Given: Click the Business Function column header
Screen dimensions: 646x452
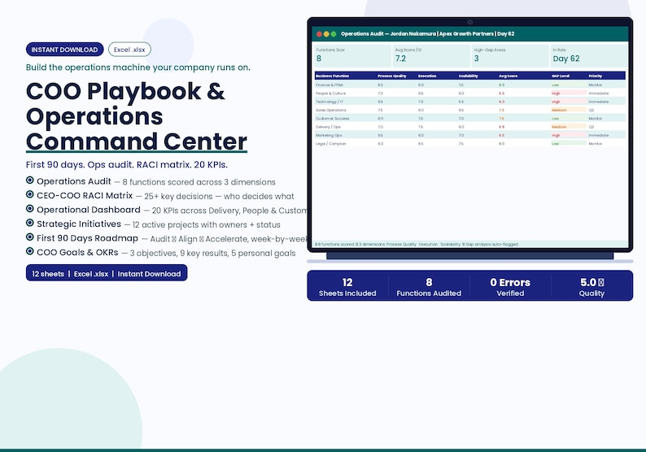Looking at the screenshot, I should coord(333,76).
